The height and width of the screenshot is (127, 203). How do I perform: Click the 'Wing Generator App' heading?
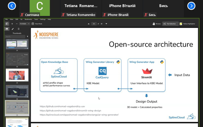pos(142,62)
